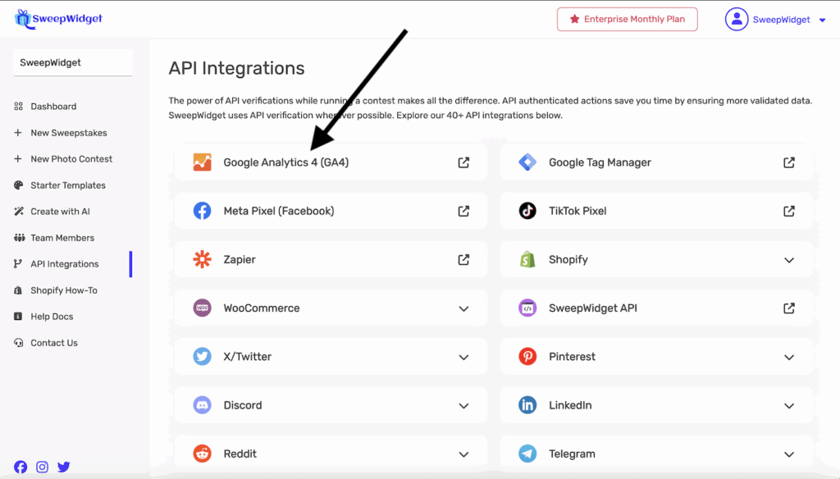Expand the Shopify integration row

pyautogui.click(x=788, y=260)
